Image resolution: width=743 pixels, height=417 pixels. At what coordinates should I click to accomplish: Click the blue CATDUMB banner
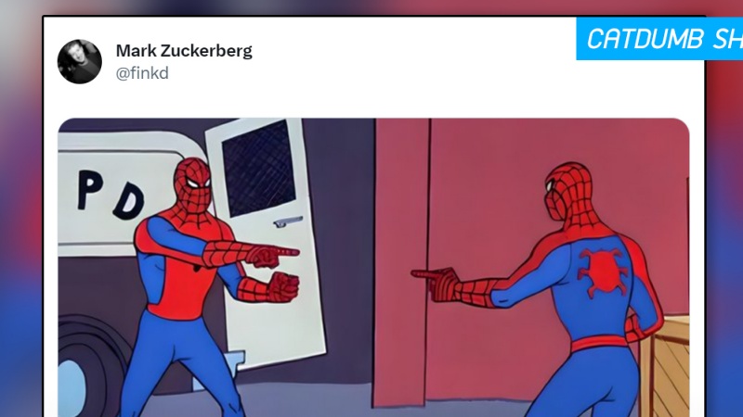coord(659,39)
